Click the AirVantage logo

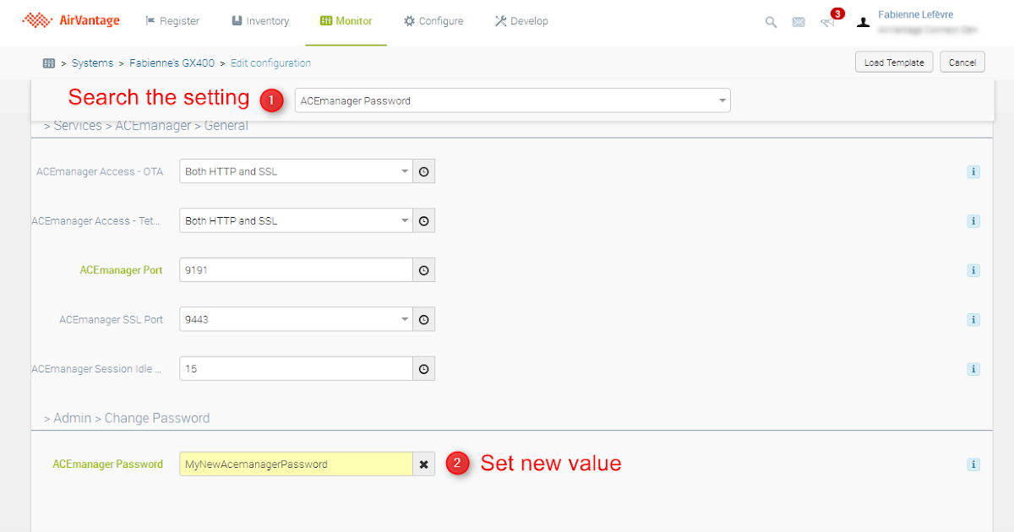click(71, 20)
